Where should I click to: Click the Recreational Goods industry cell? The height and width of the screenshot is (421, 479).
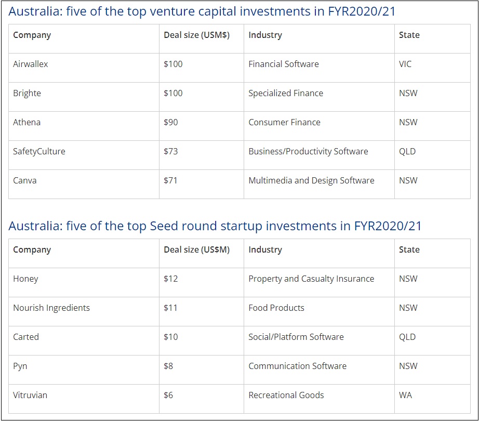point(286,396)
